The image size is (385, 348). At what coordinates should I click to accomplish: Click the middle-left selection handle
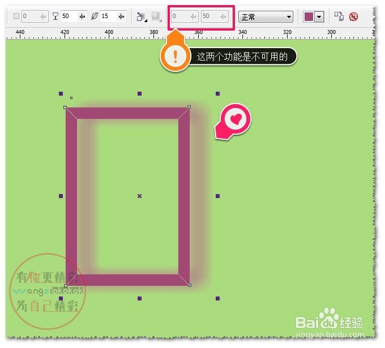(x=61, y=196)
